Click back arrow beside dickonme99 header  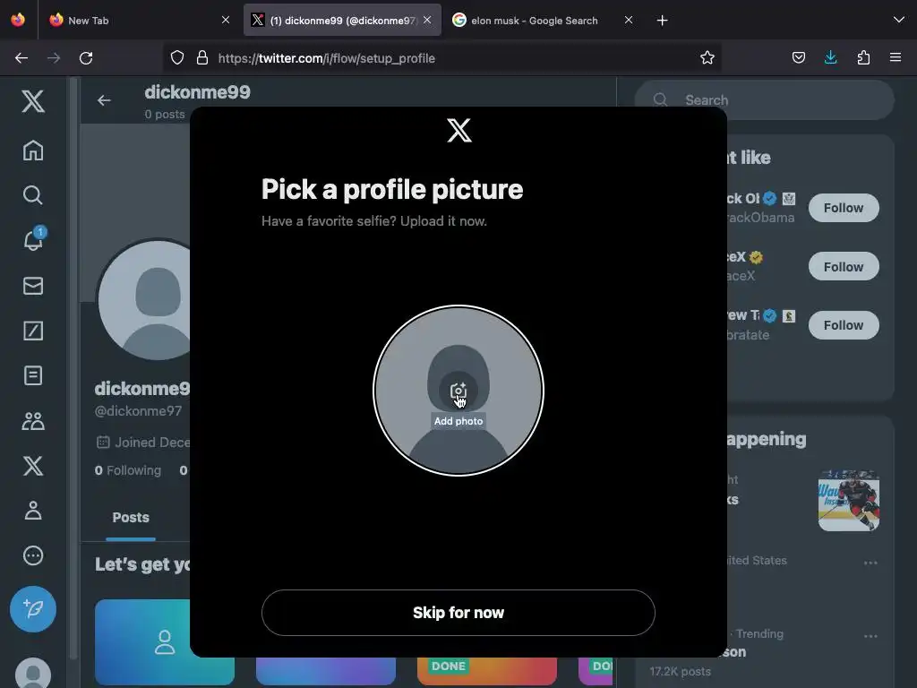[x=104, y=100]
